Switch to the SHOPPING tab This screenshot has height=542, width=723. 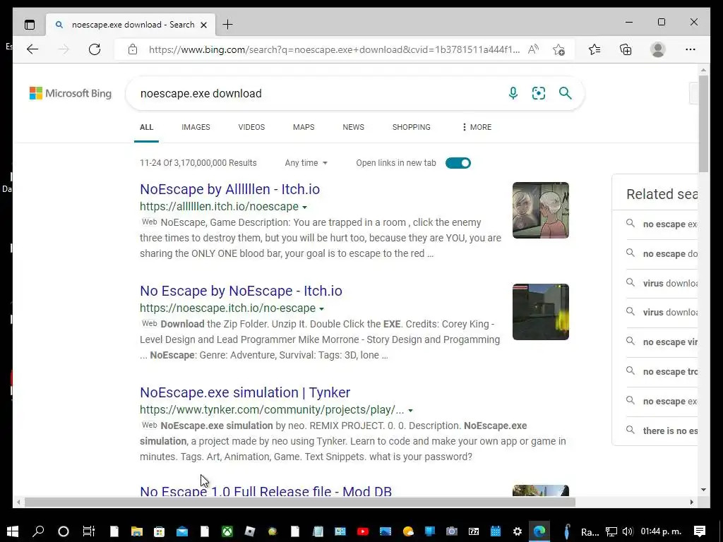(412, 127)
